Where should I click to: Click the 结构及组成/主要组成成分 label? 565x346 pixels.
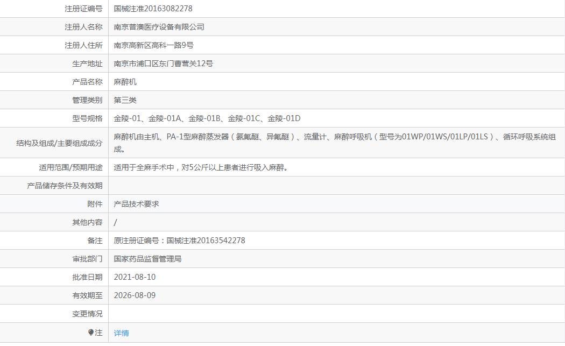pyautogui.click(x=59, y=144)
